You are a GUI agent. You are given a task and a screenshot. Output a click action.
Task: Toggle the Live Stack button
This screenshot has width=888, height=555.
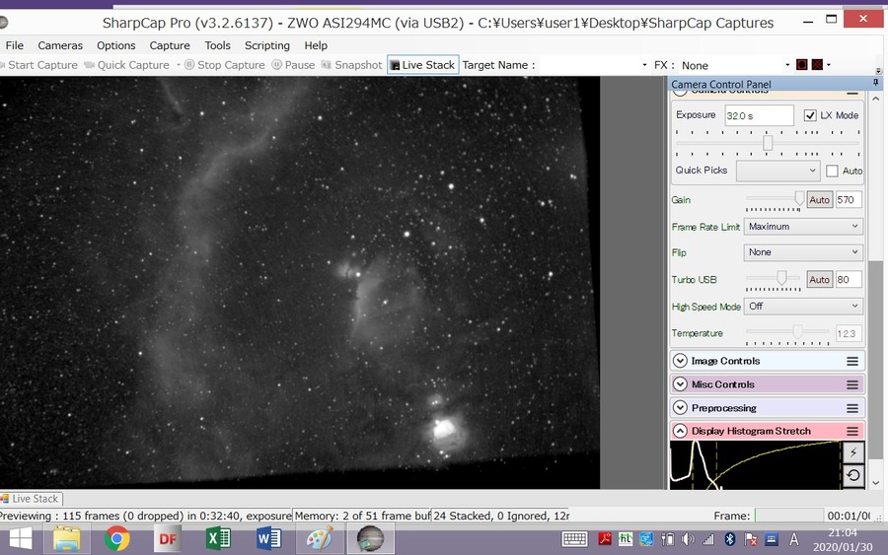422,65
